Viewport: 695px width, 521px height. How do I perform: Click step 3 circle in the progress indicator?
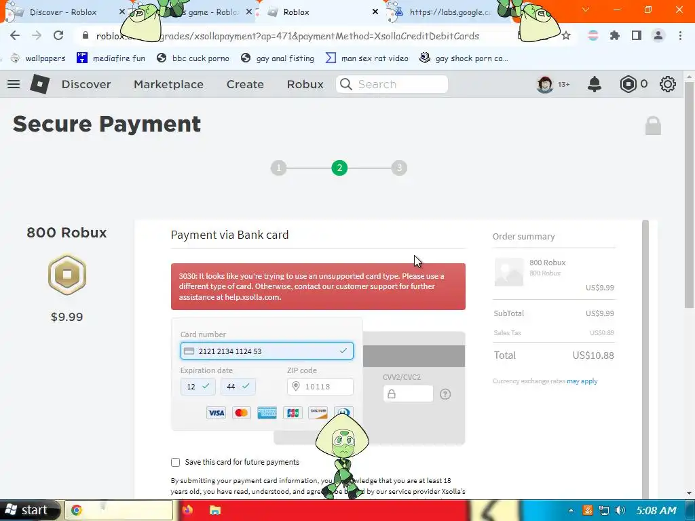click(399, 168)
